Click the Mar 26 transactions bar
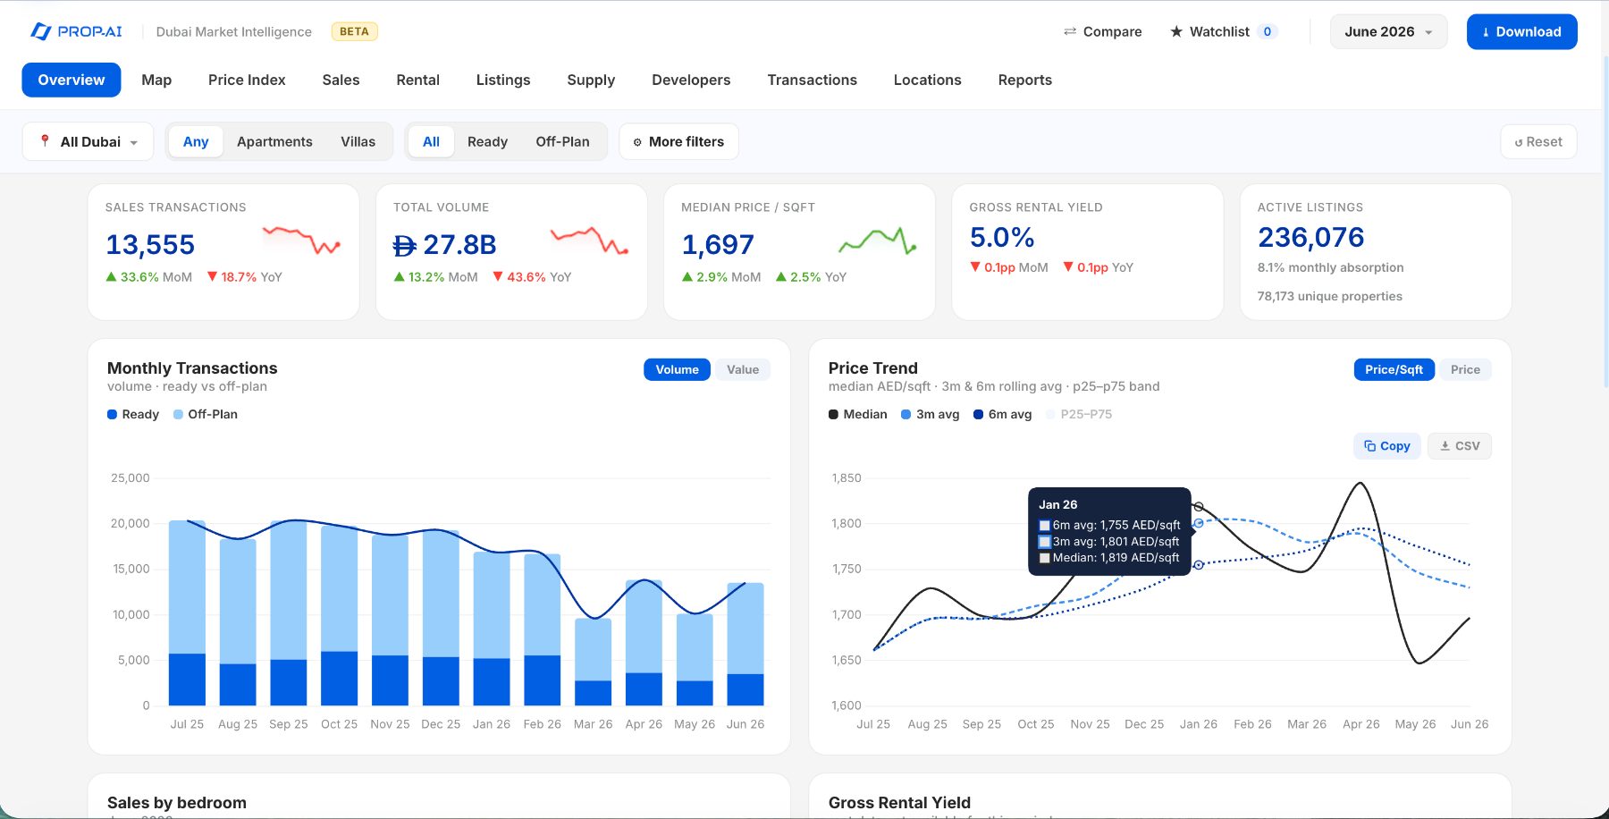This screenshot has height=819, width=1609. [x=594, y=662]
